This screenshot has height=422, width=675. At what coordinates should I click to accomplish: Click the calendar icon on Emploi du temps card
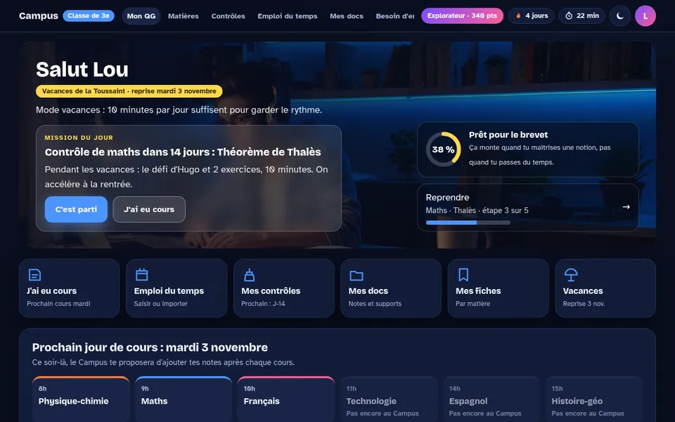(141, 275)
